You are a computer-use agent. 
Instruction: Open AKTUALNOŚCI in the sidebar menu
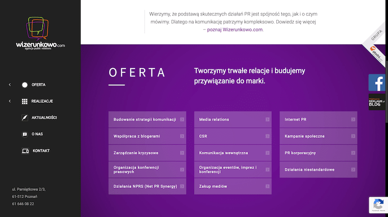[x=44, y=118]
